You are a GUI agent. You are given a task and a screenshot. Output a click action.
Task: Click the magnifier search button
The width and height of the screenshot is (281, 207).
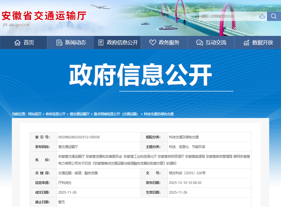274,16
